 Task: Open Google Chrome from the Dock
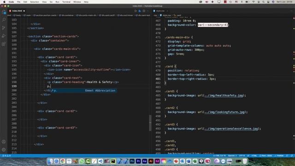tap(63, 161)
